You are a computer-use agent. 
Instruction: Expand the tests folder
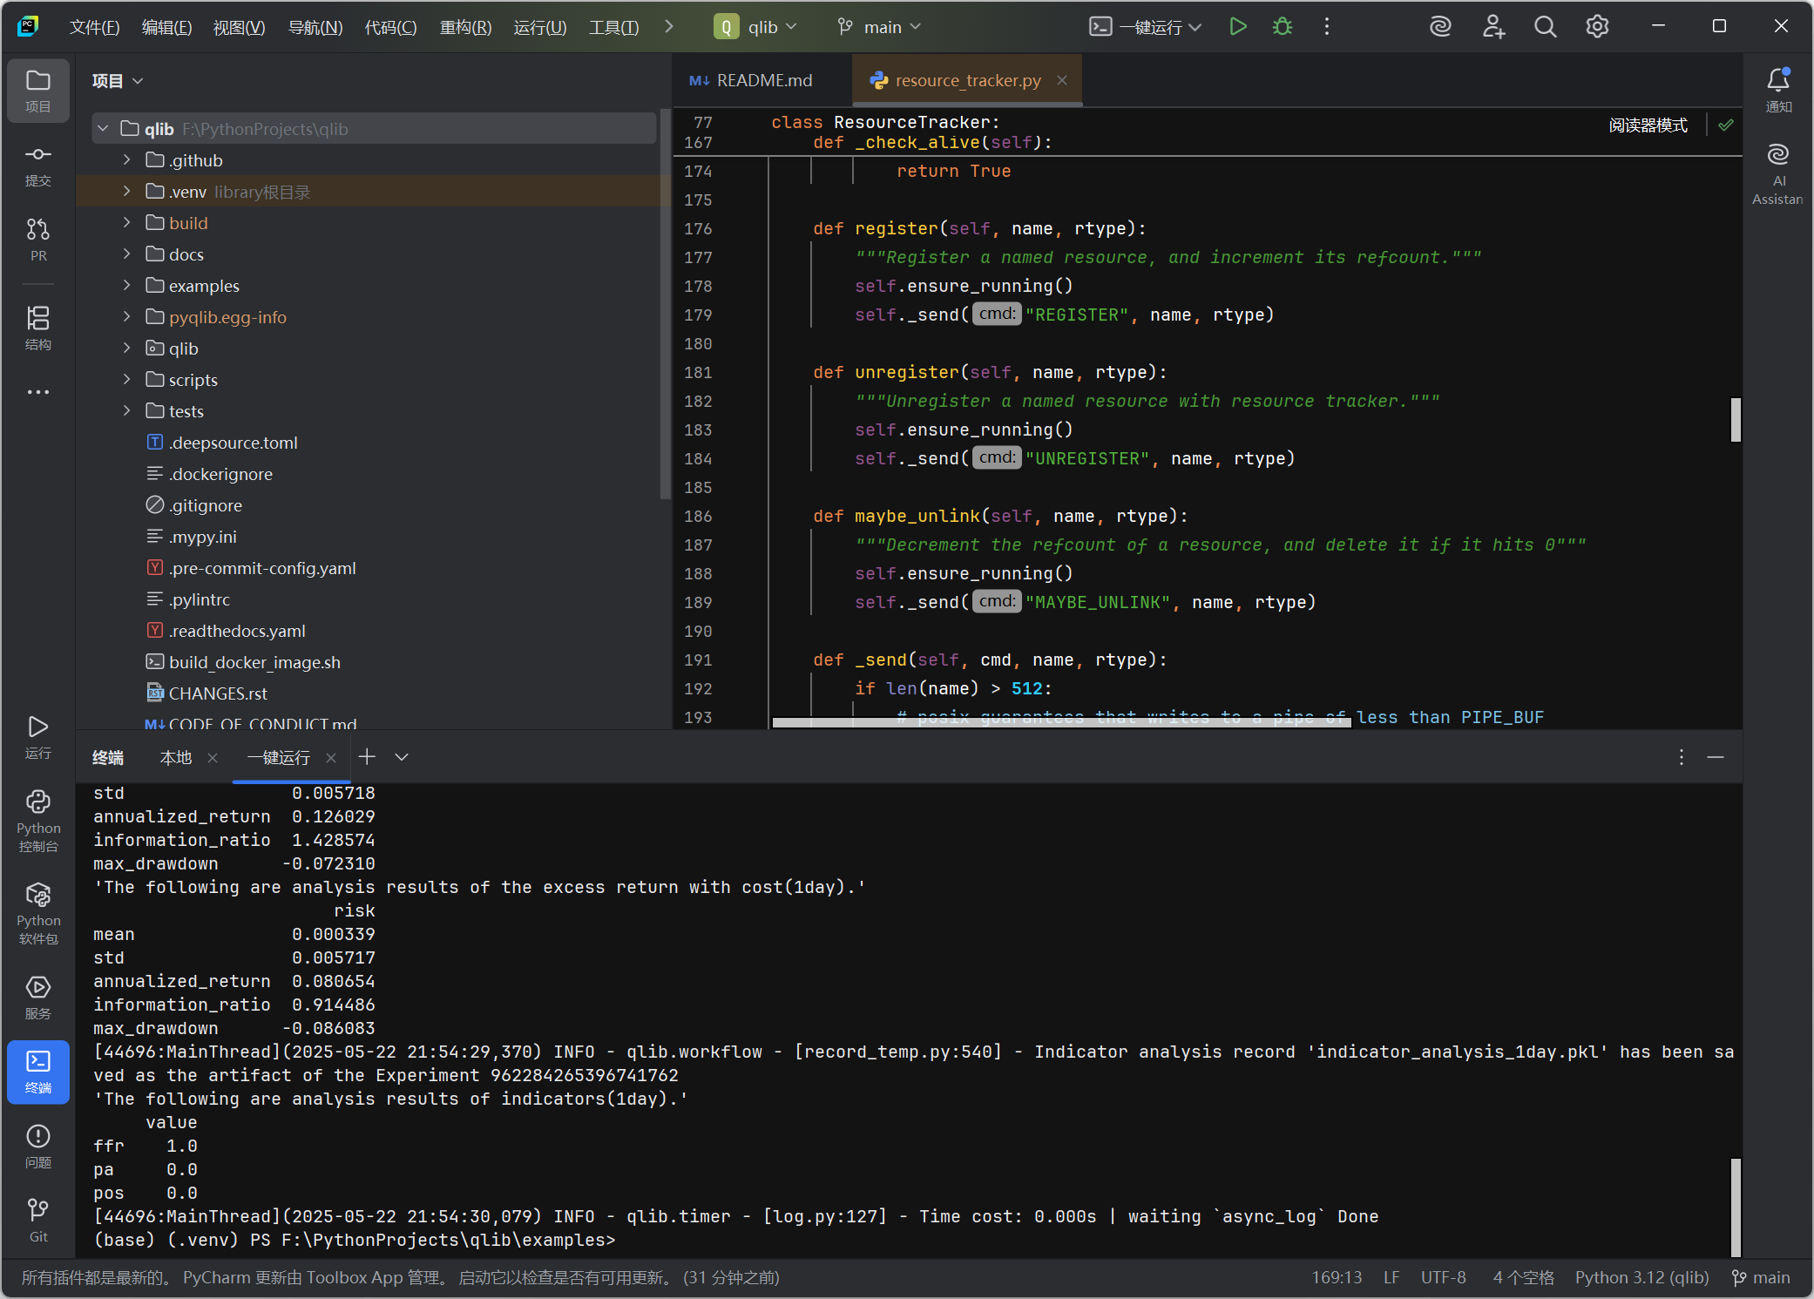coord(127,410)
